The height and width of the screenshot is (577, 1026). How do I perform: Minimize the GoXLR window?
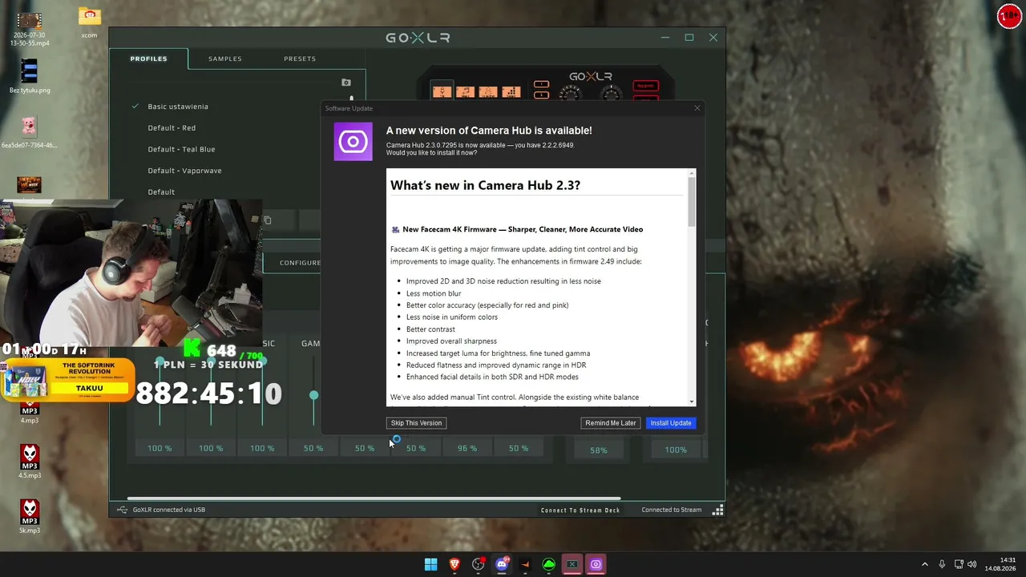click(x=665, y=38)
